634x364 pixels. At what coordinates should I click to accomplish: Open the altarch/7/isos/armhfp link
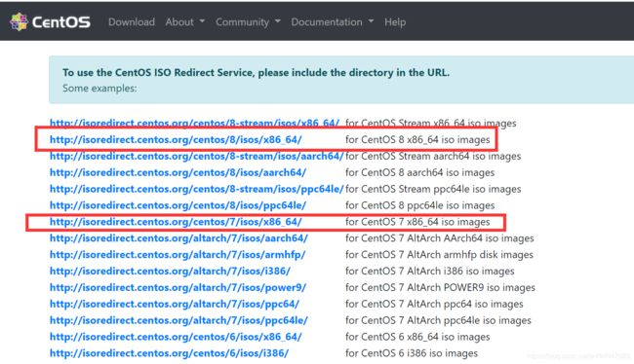coord(178,255)
